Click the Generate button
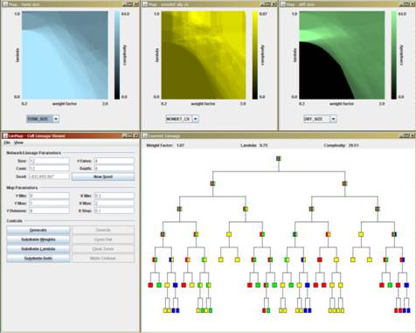This screenshot has width=416, height=333. pyautogui.click(x=38, y=230)
